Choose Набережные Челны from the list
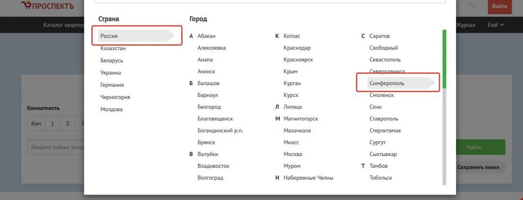The width and height of the screenshot is (523, 200). [308, 178]
